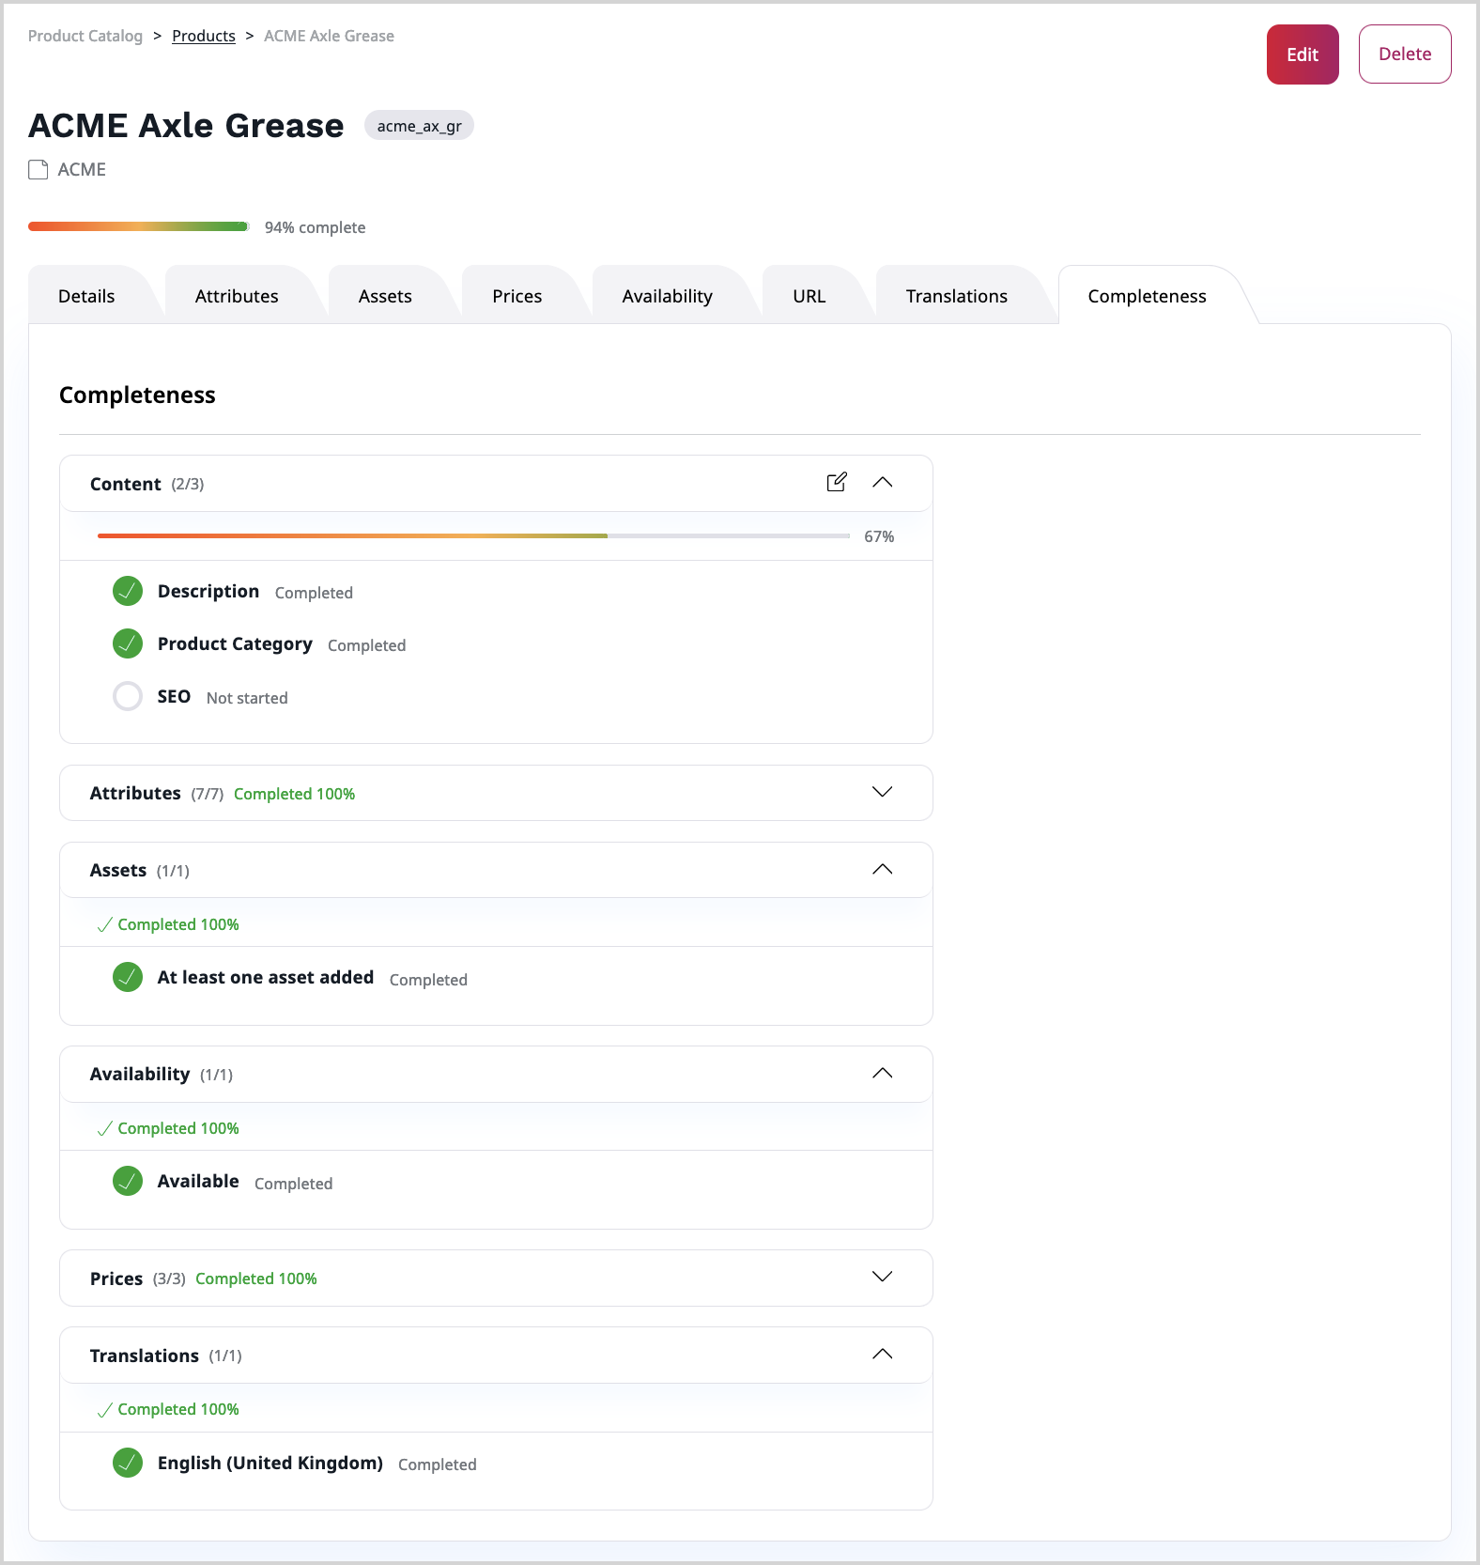Click the Products breadcrumb link
Viewport: 1480px width, 1565px height.
click(x=204, y=36)
